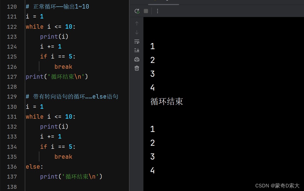Image resolution: width=304 pixels, height=191 pixels.
Task: Click the down arrow to next stack trace
Action: pyautogui.click(x=137, y=32)
